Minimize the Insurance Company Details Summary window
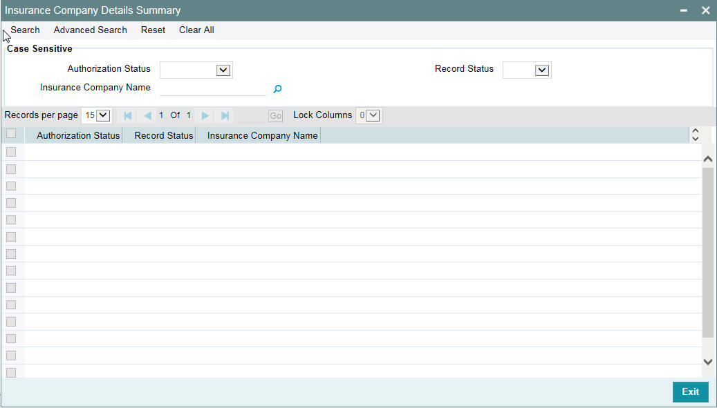 (x=684, y=10)
